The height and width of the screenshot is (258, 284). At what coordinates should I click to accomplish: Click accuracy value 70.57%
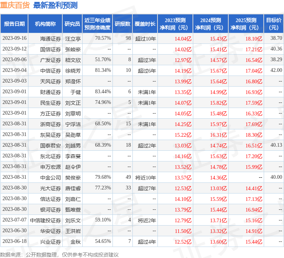(103, 38)
